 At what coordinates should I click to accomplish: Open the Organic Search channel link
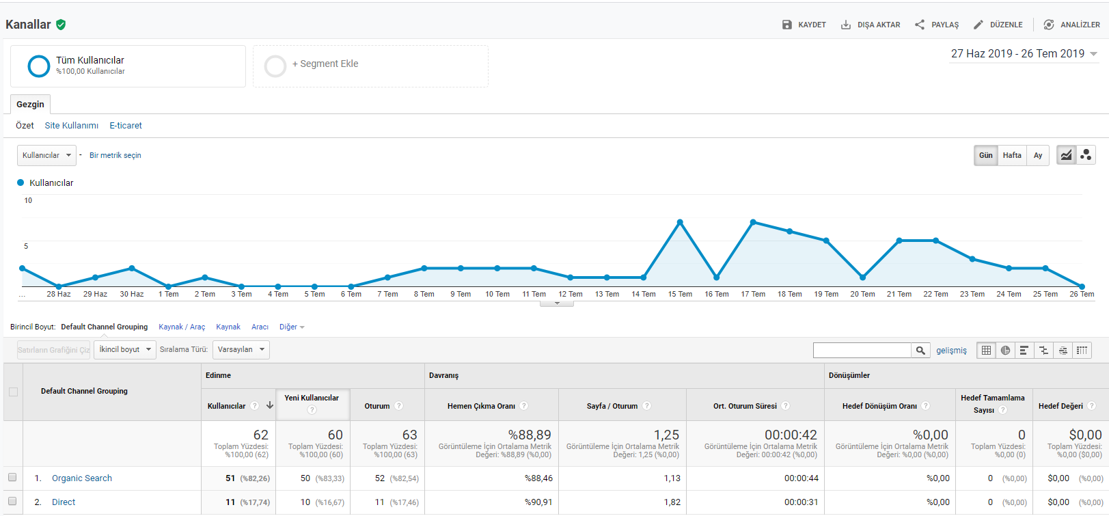[x=82, y=478]
